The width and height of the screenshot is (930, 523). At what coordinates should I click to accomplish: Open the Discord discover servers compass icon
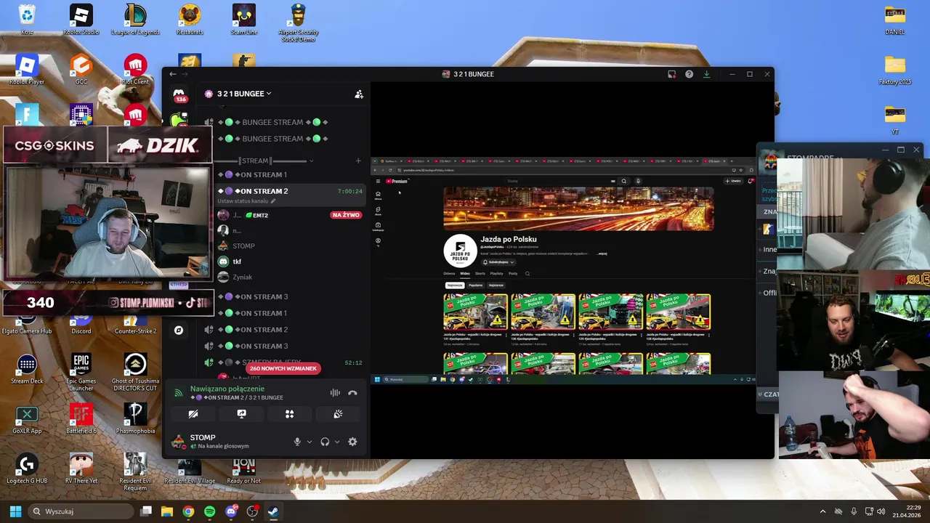(x=179, y=331)
